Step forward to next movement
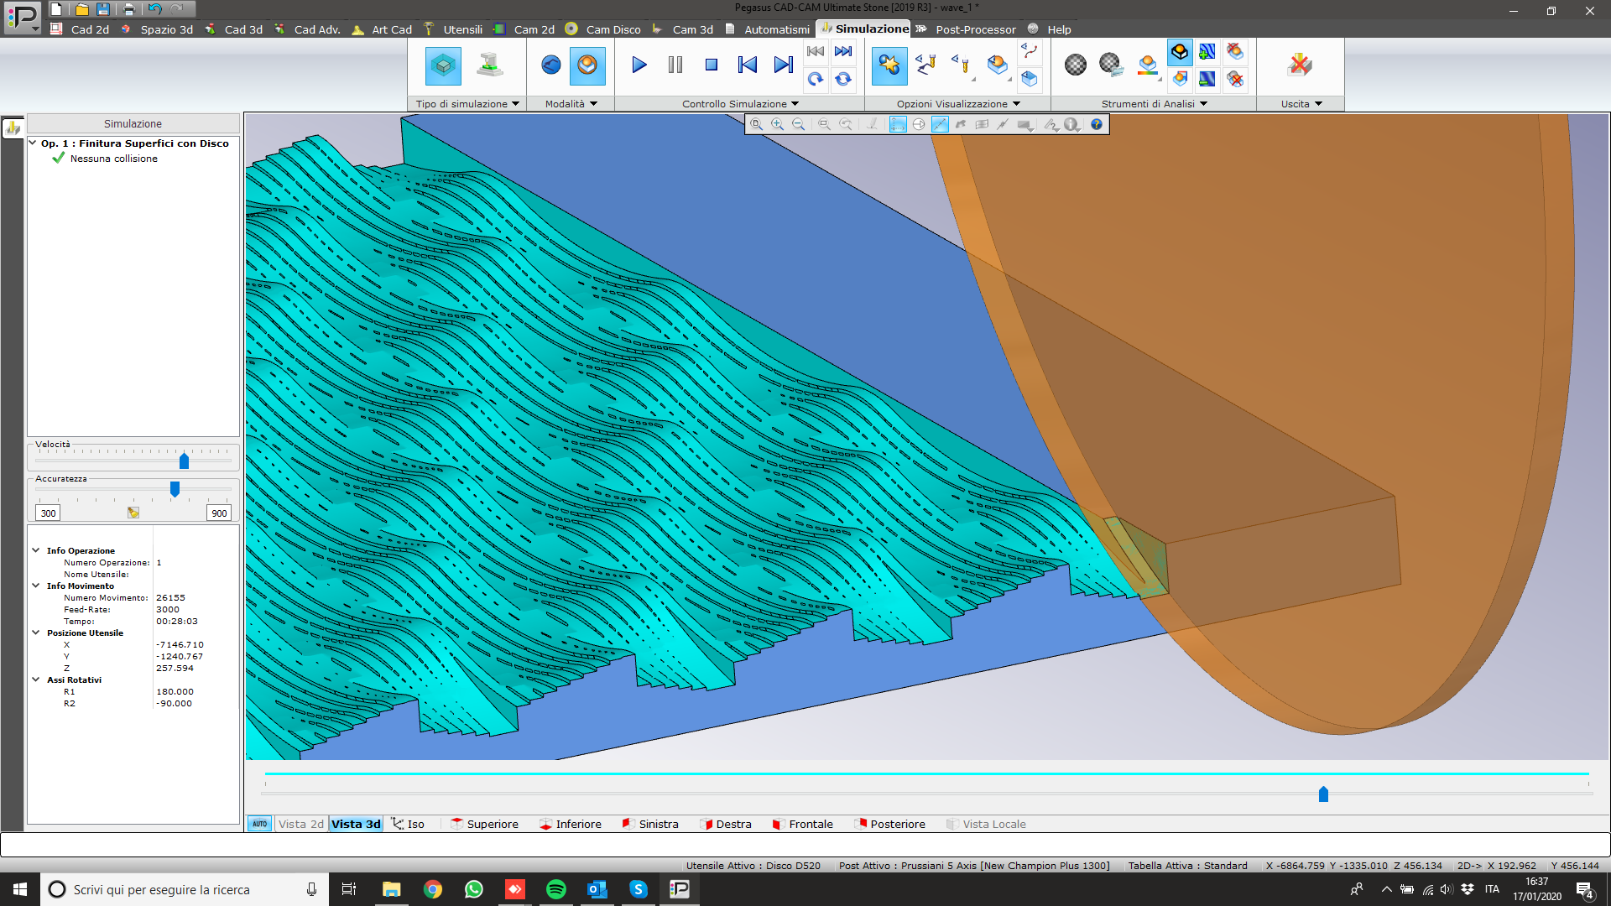This screenshot has width=1611, height=906. coord(784,65)
